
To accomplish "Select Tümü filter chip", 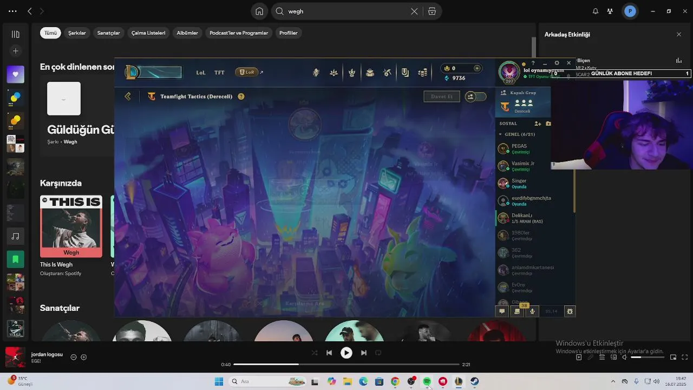I will tap(50, 33).
